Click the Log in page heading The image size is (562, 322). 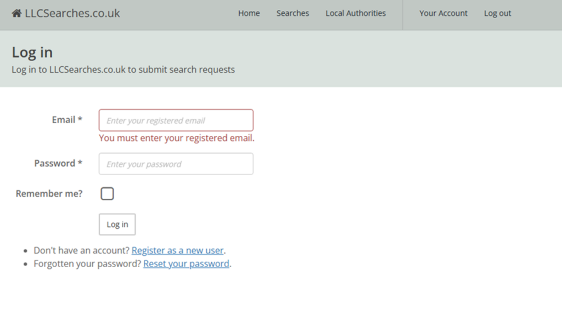point(32,52)
